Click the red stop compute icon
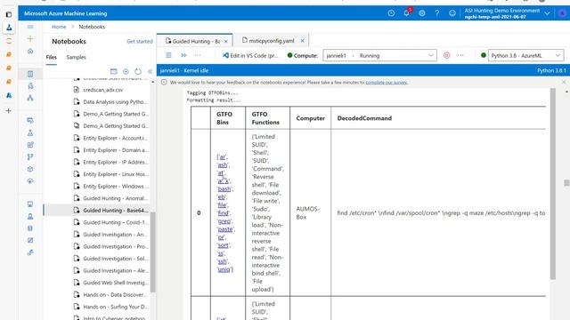This screenshot has height=320, width=570. click(446, 55)
